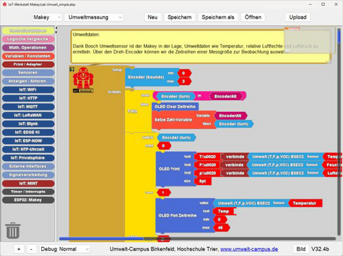Click the red Makey robot icon
The height and width of the screenshot is (256, 343).
pos(83,78)
